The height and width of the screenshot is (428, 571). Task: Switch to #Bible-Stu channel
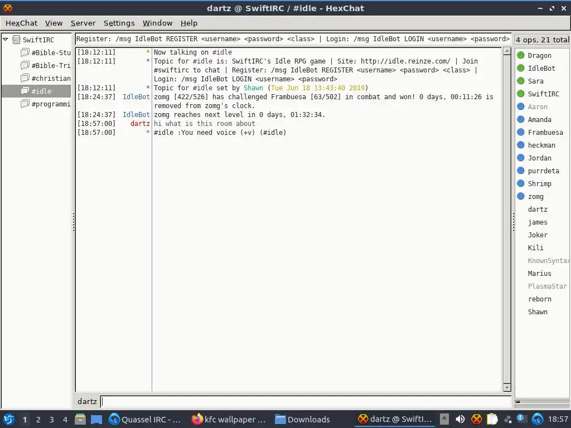pyautogui.click(x=51, y=53)
